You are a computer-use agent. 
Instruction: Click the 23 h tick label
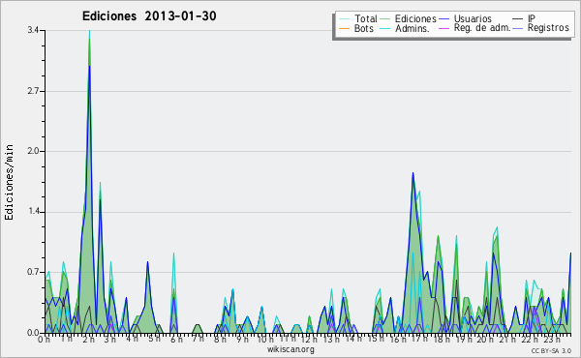tap(553, 339)
